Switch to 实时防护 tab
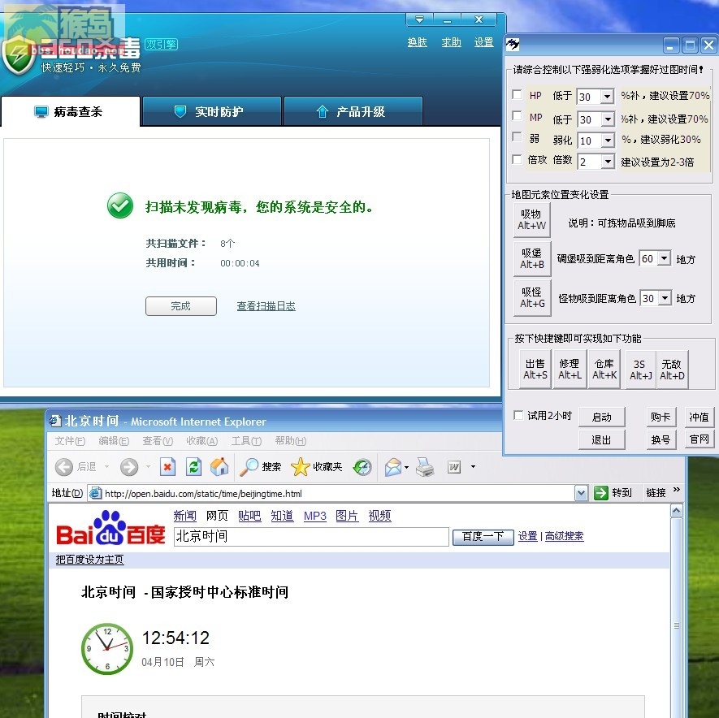Image resolution: width=719 pixels, height=718 pixels. tap(212, 111)
